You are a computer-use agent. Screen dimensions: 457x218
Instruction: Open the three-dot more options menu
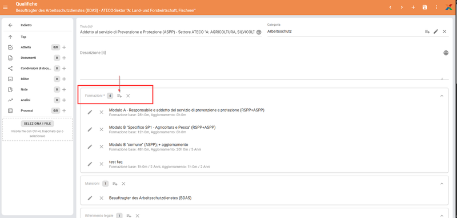click(x=436, y=7)
